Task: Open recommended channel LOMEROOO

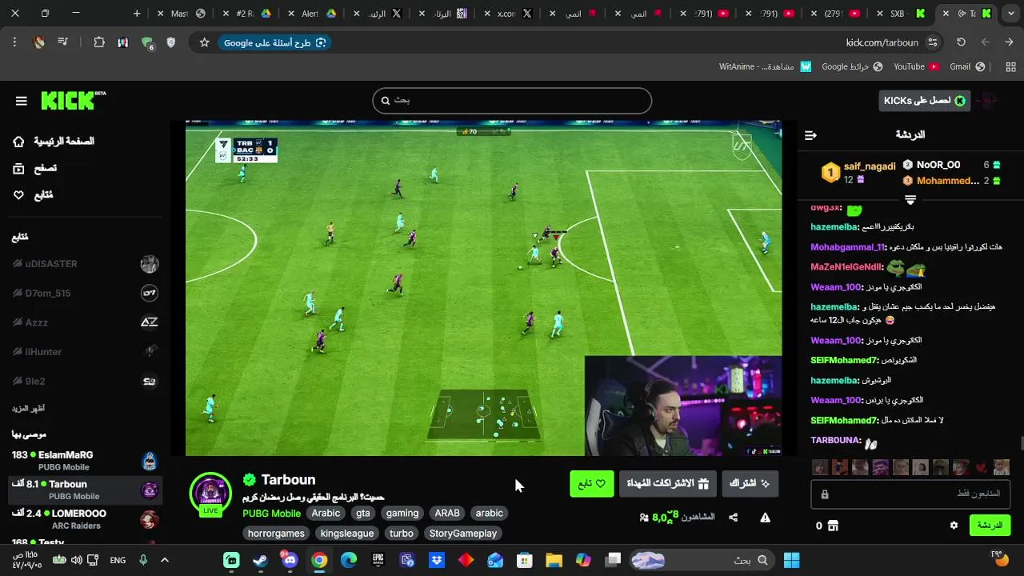Action: [86, 519]
